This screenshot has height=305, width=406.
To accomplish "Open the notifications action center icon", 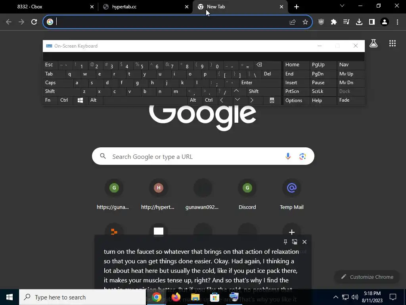I will (393, 297).
